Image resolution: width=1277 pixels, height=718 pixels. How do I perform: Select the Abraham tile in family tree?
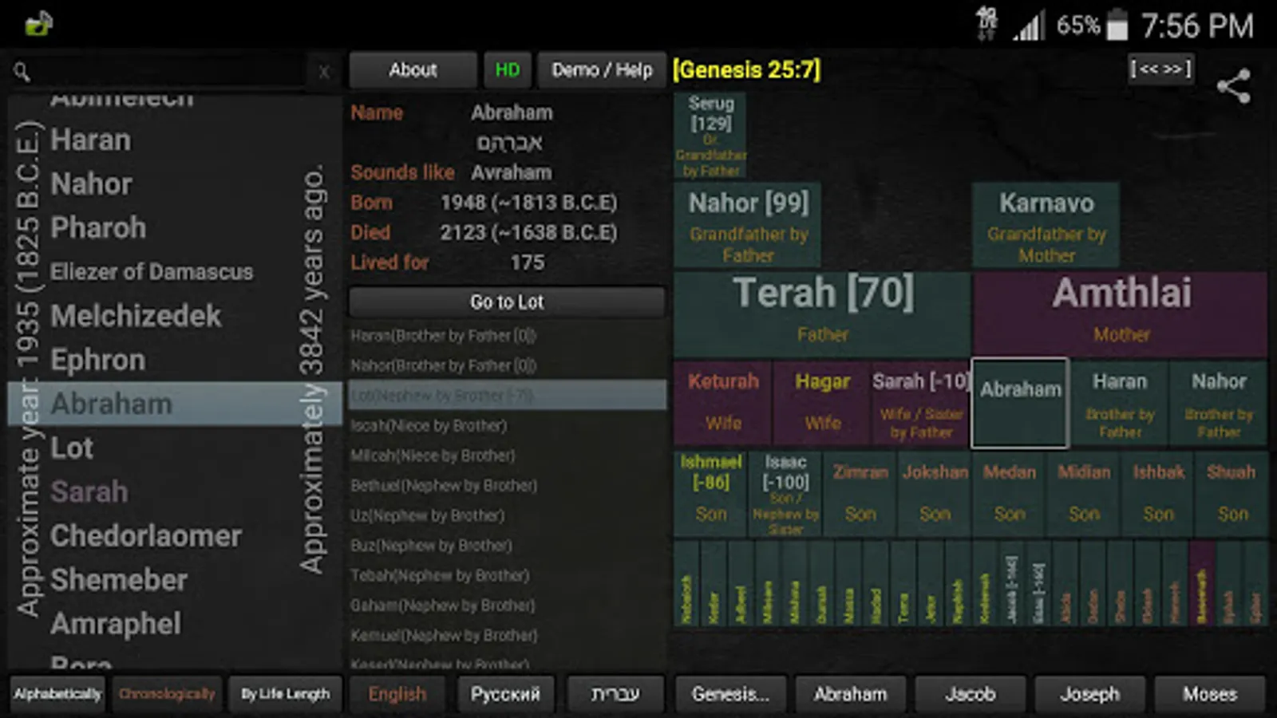tap(1020, 403)
